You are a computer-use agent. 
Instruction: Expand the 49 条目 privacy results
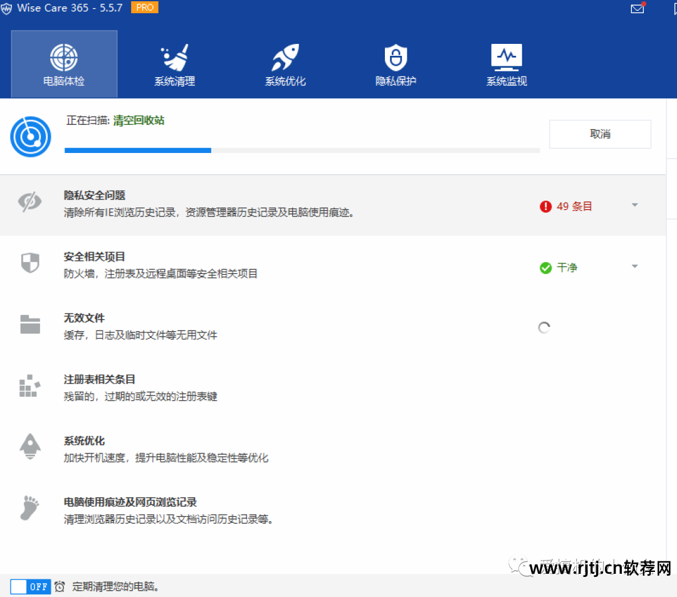click(x=635, y=205)
